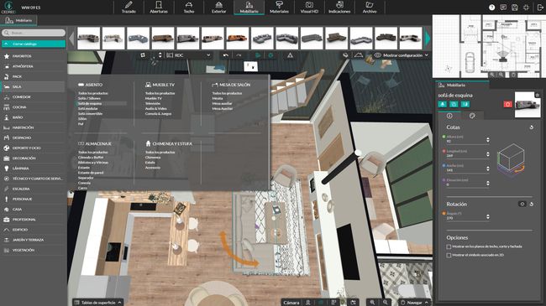The image size is (546, 306).
Task: Reset rotation angle icon
Action: (x=532, y=204)
